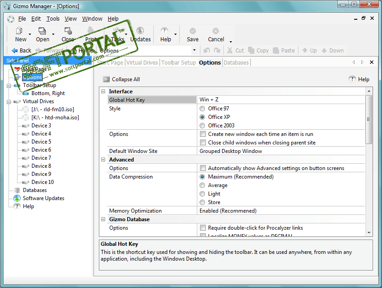
Task: Open the Window menu
Action: click(x=92, y=19)
